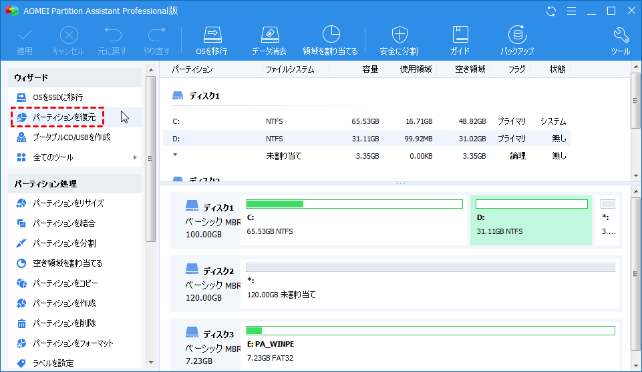Sort by ファイルシステム column header
Image resolution: width=642 pixels, height=372 pixels.
point(290,69)
